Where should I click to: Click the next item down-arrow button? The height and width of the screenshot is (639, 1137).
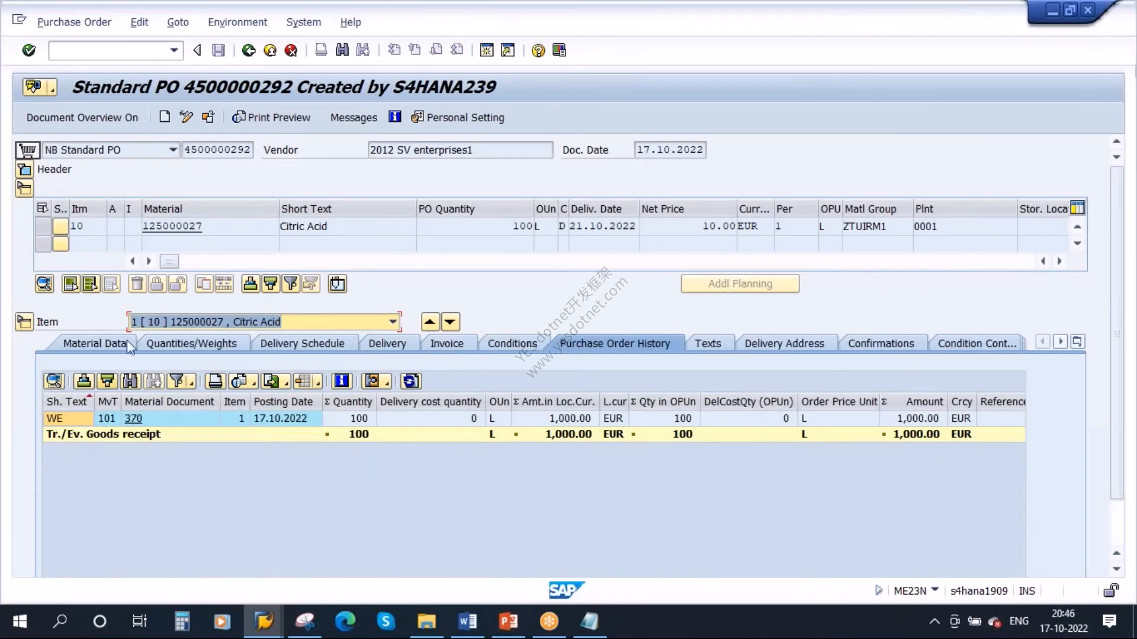click(x=450, y=322)
